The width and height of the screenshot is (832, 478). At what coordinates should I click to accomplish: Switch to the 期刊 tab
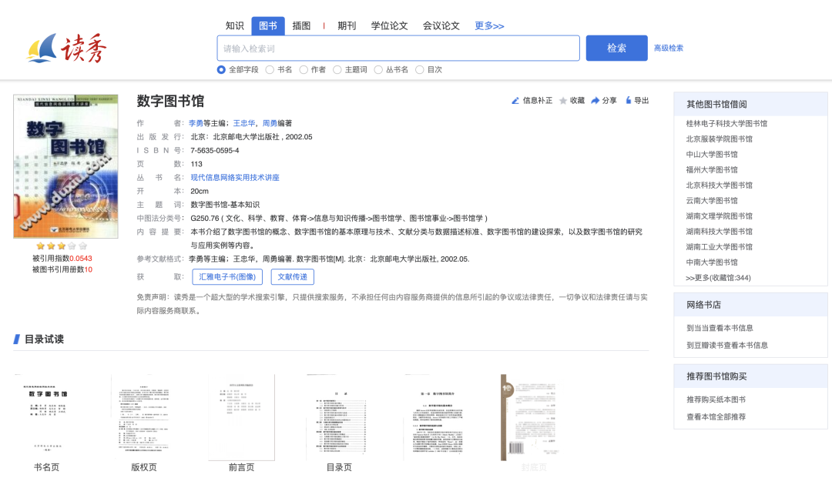click(x=347, y=26)
